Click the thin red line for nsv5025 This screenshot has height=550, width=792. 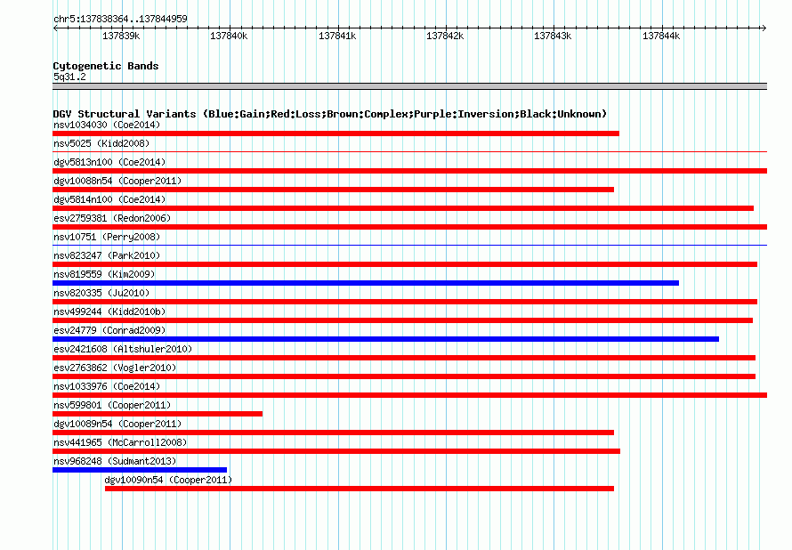coord(409,151)
